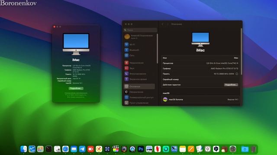Open Mail from the Dock
Image resolution: width=277 pixels, height=155 pixels.
[74, 149]
